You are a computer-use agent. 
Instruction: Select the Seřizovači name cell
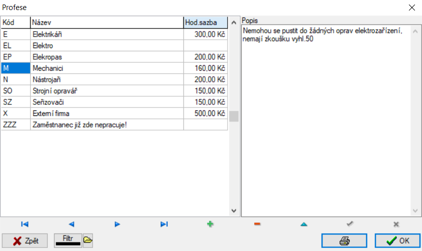click(107, 102)
